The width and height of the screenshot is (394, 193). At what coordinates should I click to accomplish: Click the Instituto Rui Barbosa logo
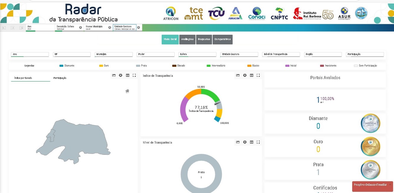307,14
